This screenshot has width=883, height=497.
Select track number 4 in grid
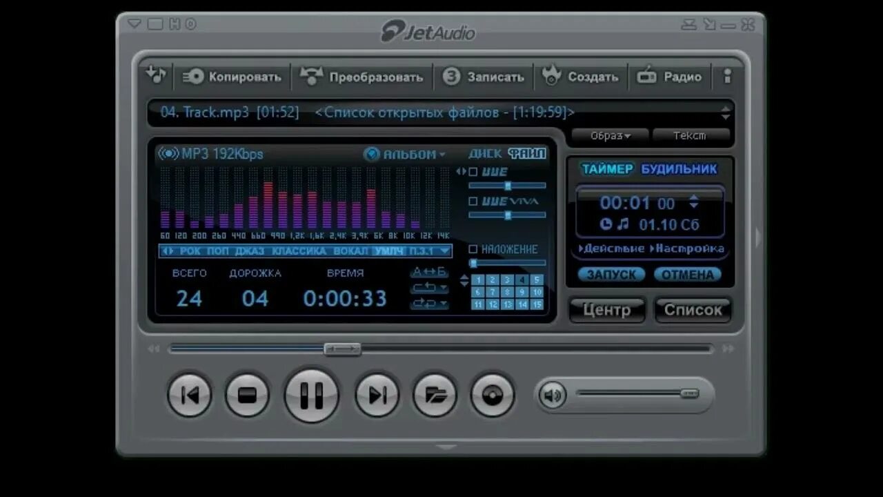coord(522,280)
